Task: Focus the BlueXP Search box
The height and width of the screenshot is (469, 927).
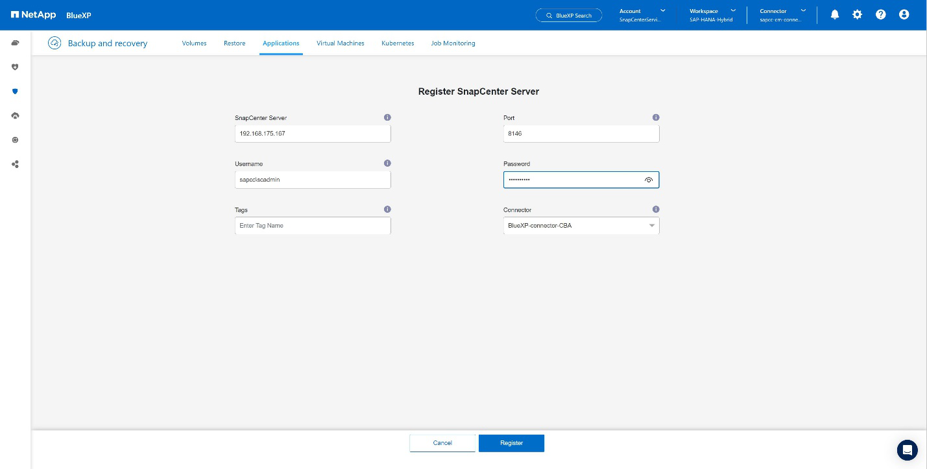Action: (x=569, y=15)
